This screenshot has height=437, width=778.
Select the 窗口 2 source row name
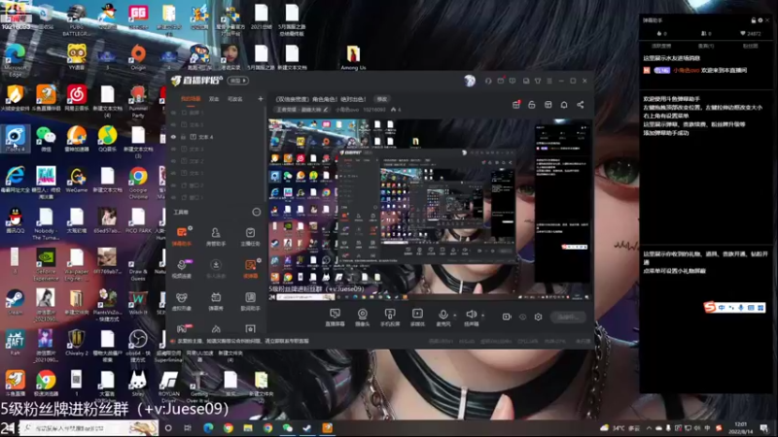[x=197, y=185]
